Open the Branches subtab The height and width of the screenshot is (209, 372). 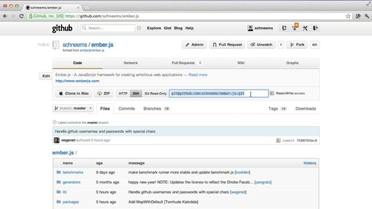[x=156, y=109]
